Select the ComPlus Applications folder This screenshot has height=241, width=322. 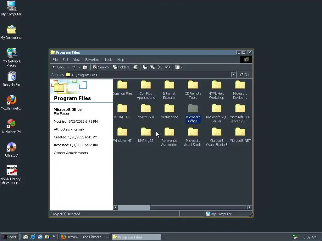[x=146, y=90]
